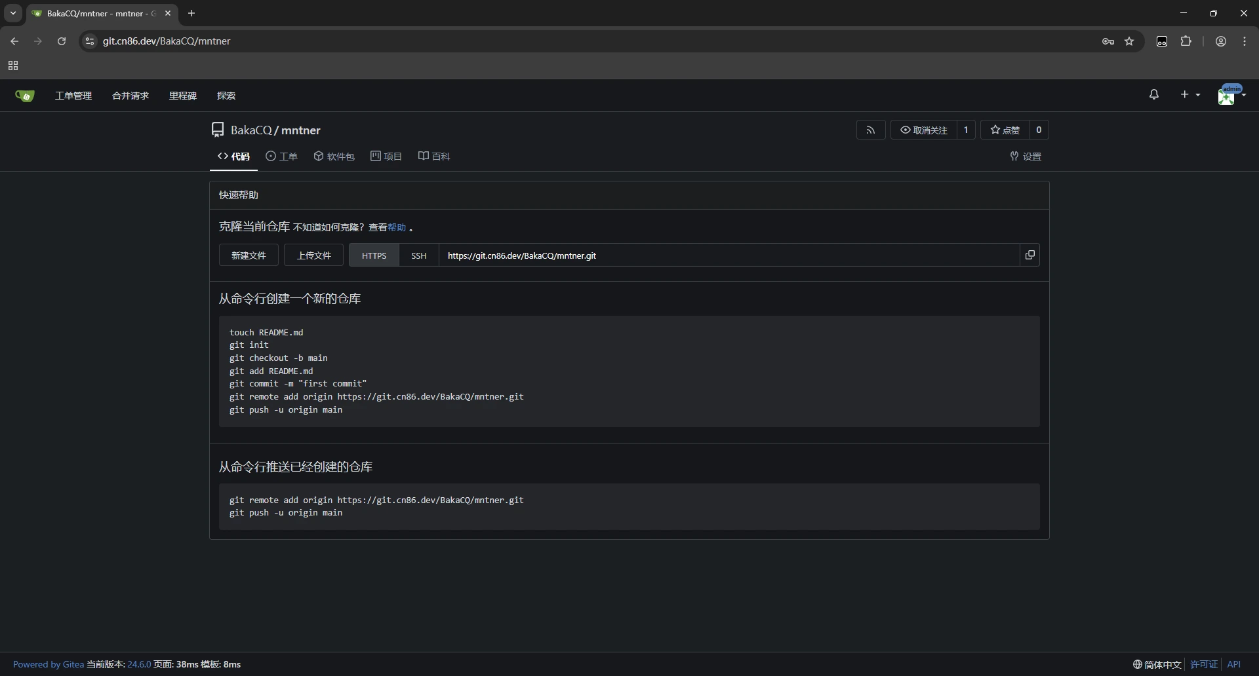Bookmark this page with the star icon
Screen dimensions: 1259x676
coord(1129,41)
